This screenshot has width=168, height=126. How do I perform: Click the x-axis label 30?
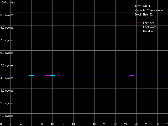(x=157, y=124)
